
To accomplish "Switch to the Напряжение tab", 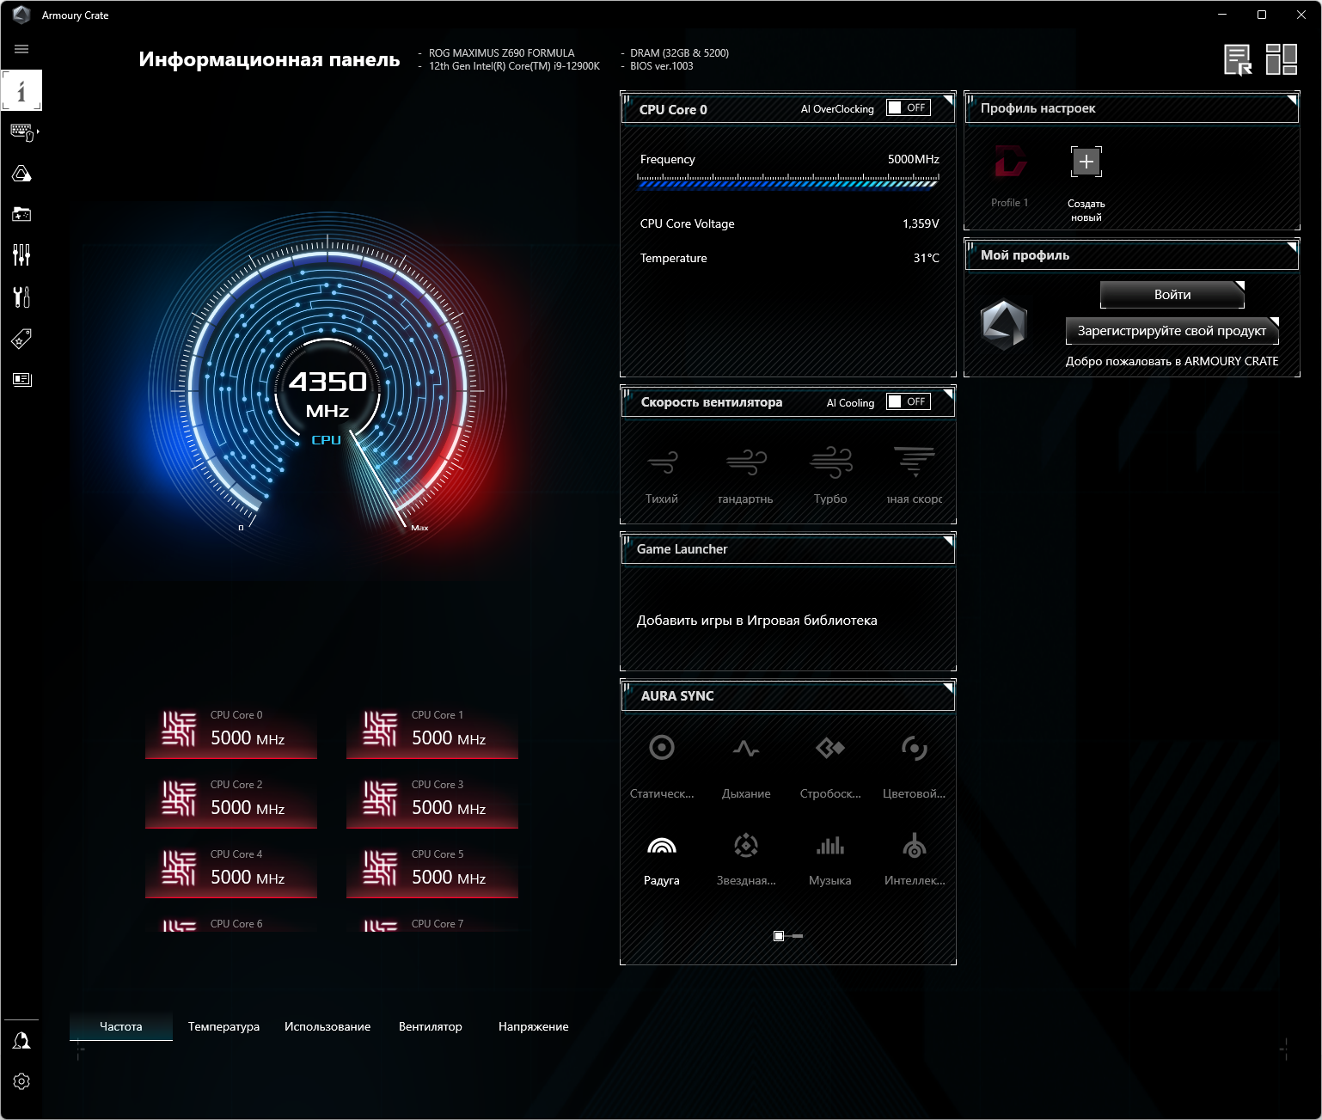I will (533, 1026).
